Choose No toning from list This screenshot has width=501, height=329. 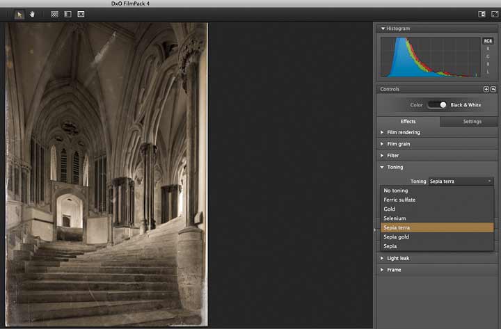coord(437,191)
